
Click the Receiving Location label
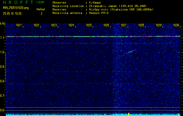[68, 6]
